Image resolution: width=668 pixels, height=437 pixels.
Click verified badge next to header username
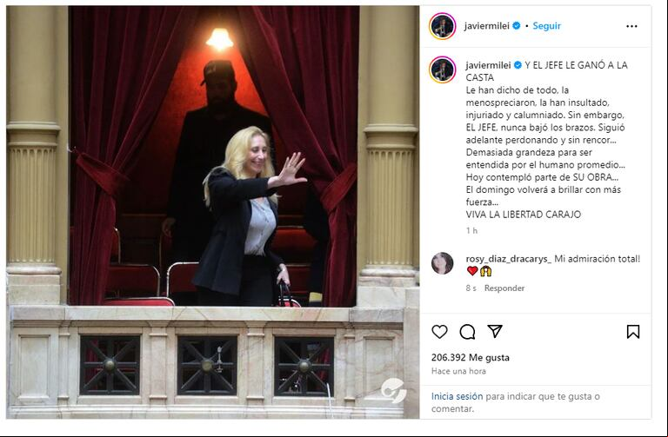[x=517, y=26]
